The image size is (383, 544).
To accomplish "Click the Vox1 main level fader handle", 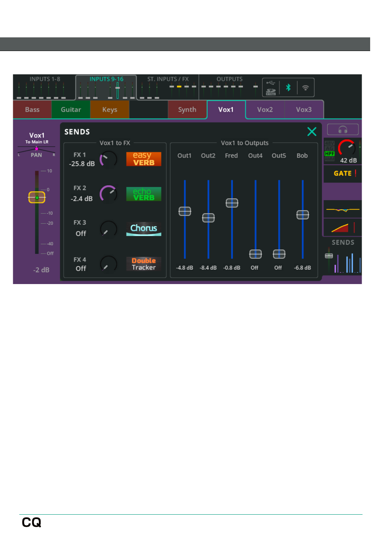I will tap(37, 198).
